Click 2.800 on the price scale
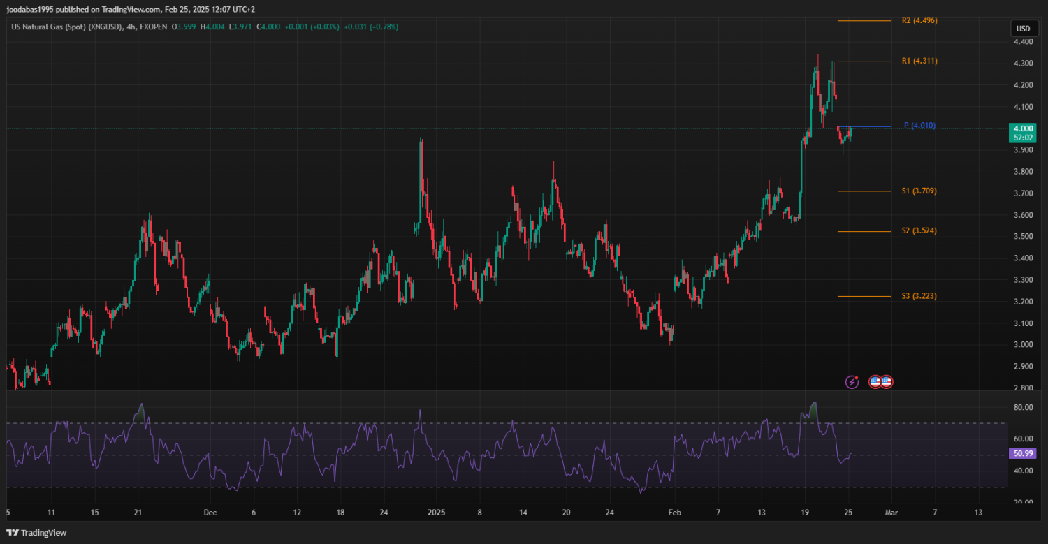The image size is (1048, 544). (x=1023, y=388)
